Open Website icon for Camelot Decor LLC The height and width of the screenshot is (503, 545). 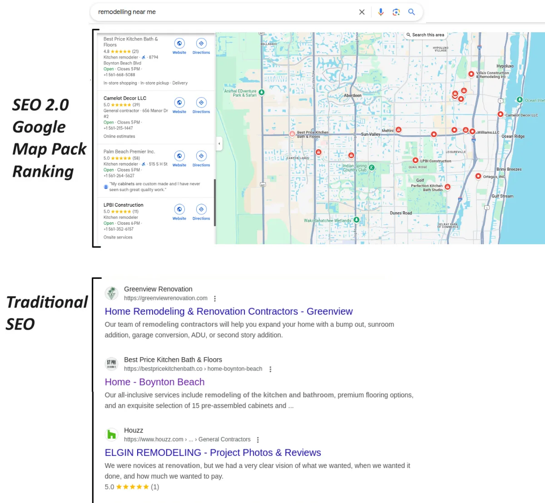(179, 103)
